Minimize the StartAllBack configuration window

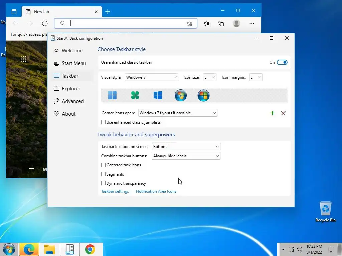click(x=256, y=38)
